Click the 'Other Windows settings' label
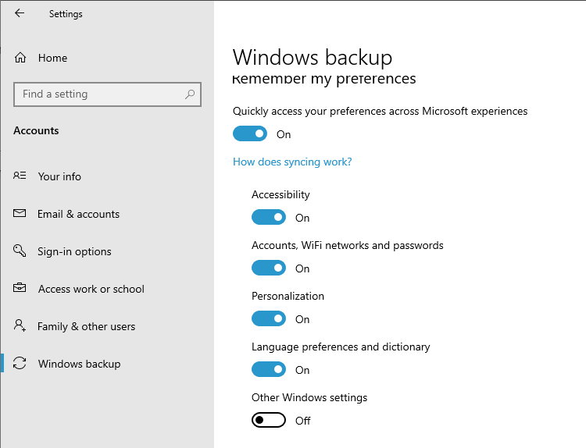The image size is (586, 448). tap(309, 397)
